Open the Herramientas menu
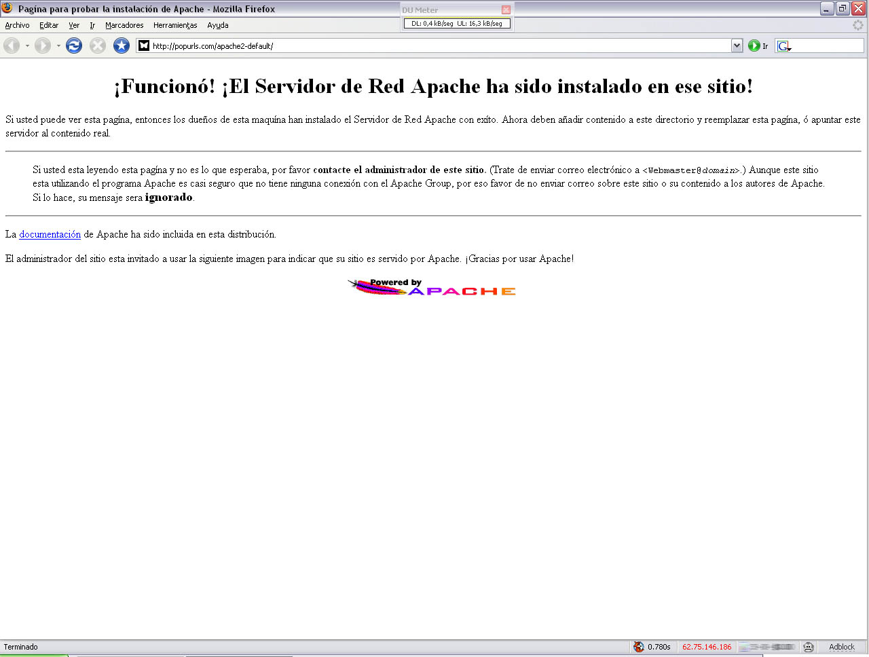This screenshot has width=869, height=657. coord(175,25)
